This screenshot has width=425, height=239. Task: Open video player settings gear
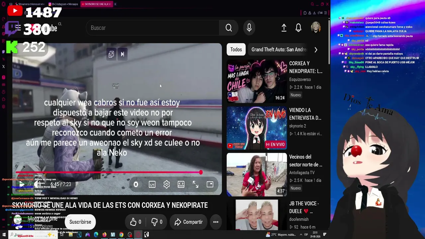(167, 184)
